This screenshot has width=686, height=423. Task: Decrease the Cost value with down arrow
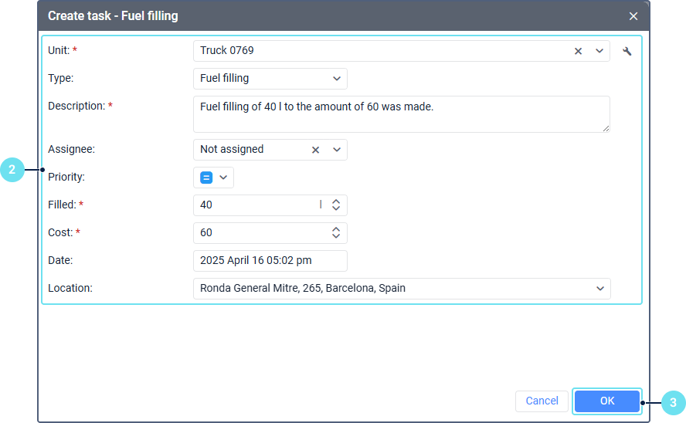(x=336, y=236)
